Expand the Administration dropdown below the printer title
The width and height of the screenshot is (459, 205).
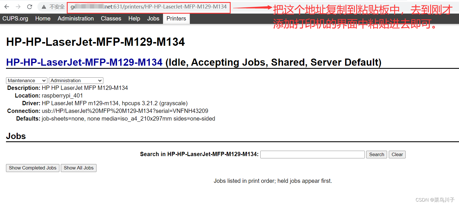pyautogui.click(x=76, y=81)
